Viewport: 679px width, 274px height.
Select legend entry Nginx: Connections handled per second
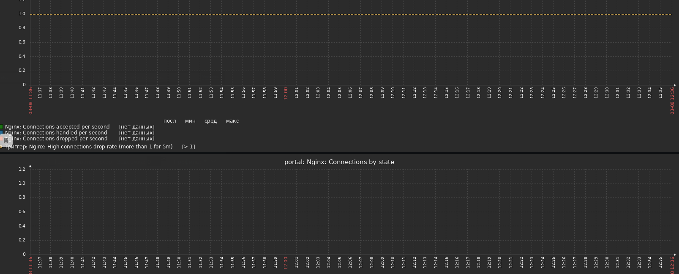point(56,133)
